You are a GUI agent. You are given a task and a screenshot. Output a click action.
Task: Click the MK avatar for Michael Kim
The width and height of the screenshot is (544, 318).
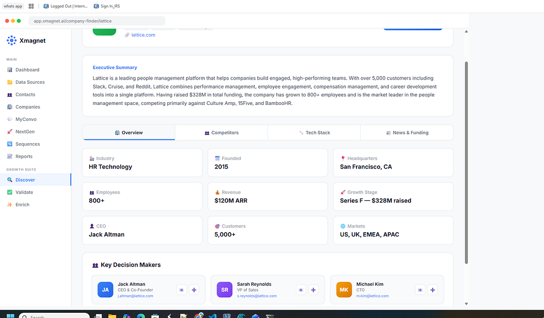(x=344, y=290)
